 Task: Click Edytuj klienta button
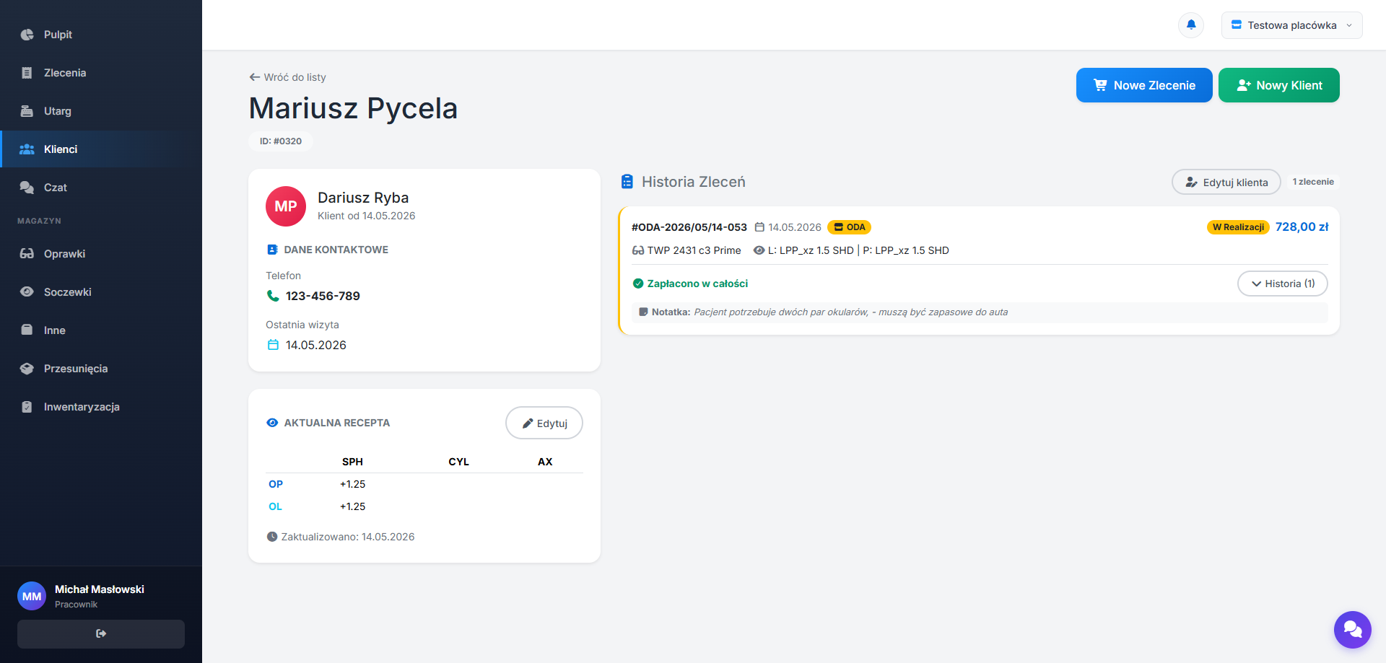(1226, 183)
